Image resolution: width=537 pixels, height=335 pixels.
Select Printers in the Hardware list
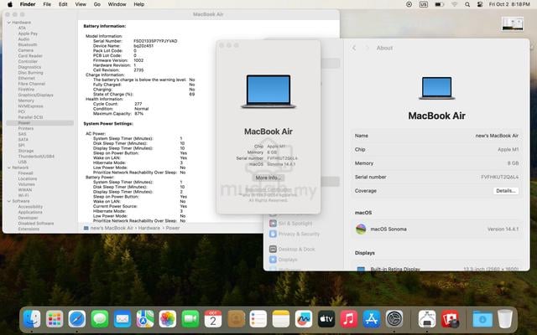click(x=26, y=128)
